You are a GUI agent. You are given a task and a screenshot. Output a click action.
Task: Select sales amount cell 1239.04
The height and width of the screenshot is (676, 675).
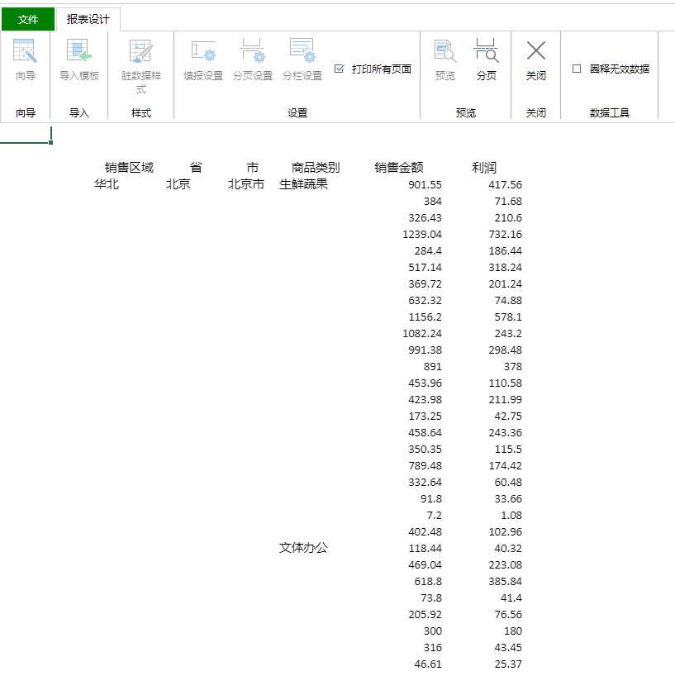coord(422,234)
